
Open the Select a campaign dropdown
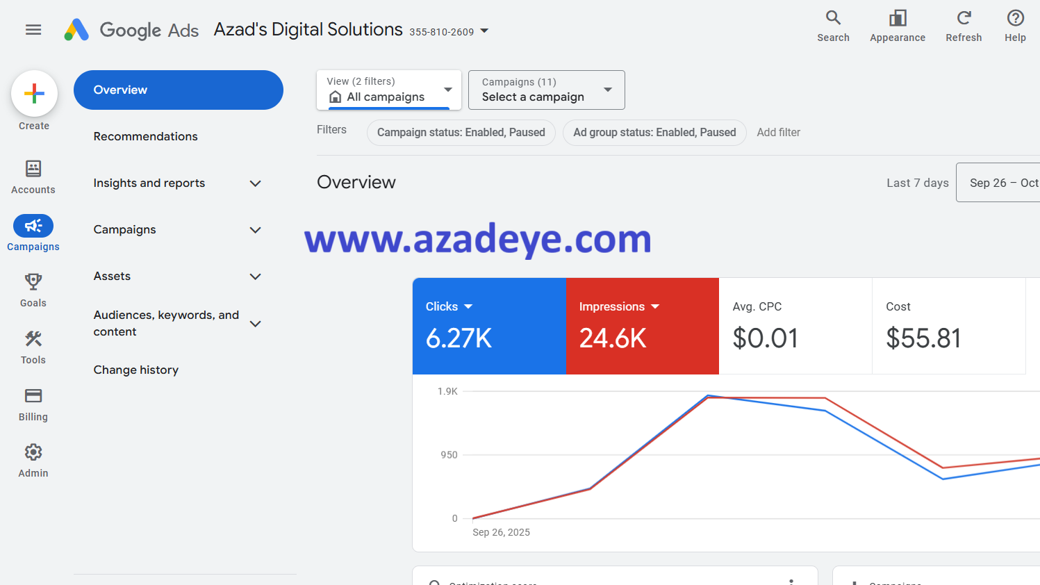click(546, 90)
